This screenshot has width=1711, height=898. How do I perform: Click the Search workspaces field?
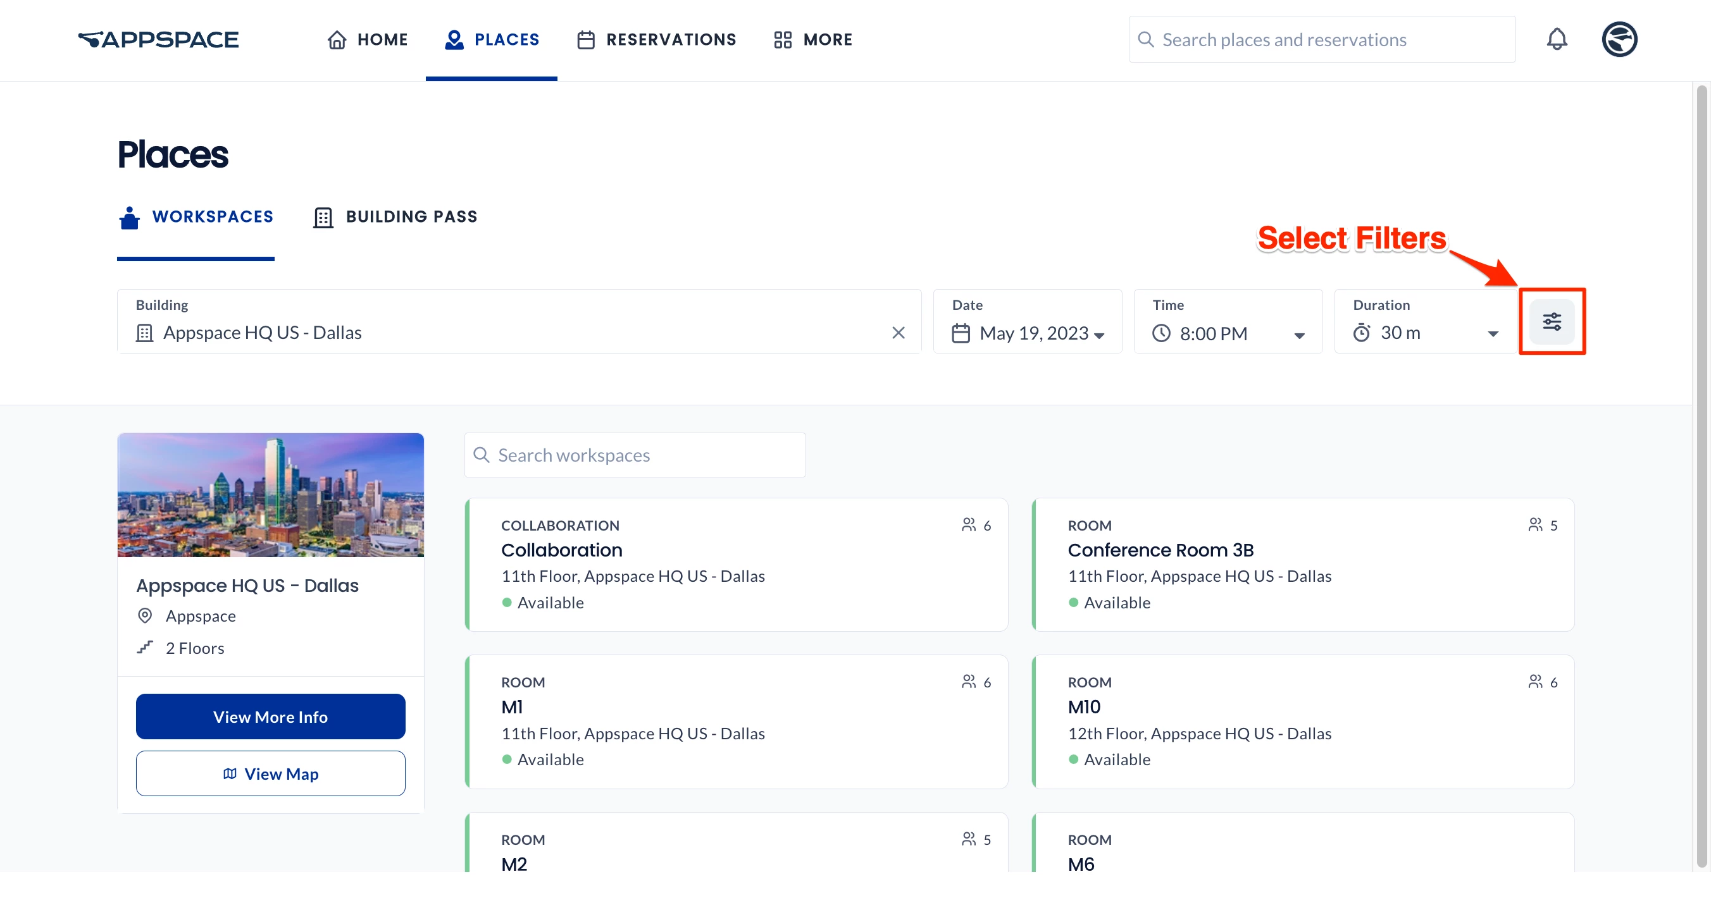[x=634, y=455]
